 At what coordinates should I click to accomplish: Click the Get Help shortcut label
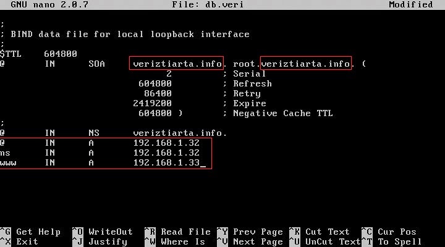tap(38, 232)
